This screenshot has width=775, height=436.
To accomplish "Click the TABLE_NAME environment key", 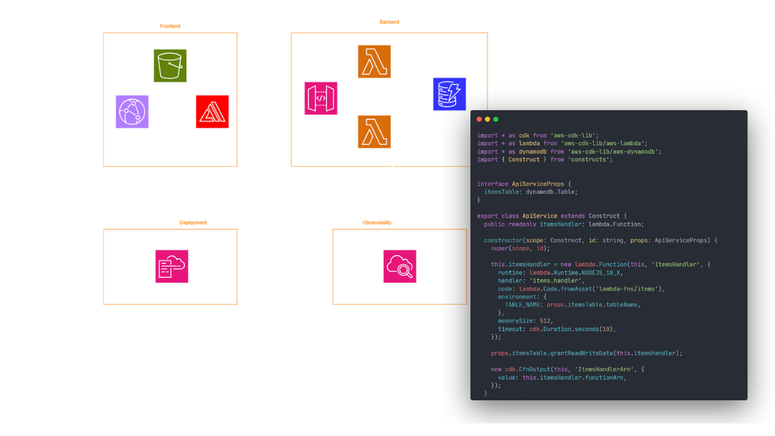I will (523, 305).
